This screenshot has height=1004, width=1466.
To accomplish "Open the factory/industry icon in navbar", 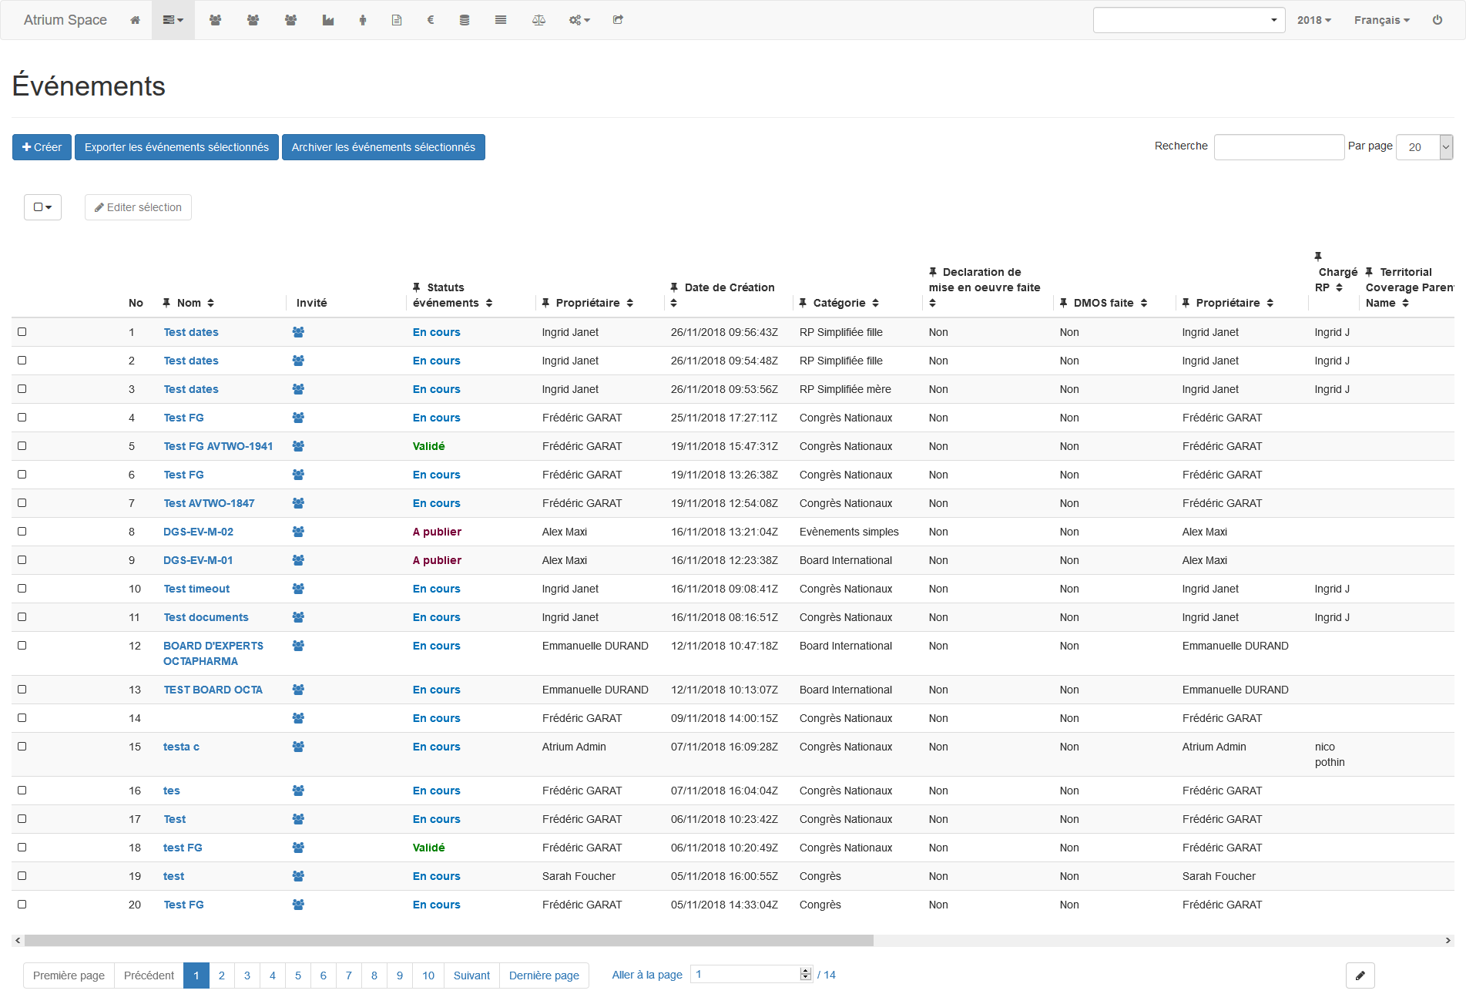I will (x=328, y=20).
